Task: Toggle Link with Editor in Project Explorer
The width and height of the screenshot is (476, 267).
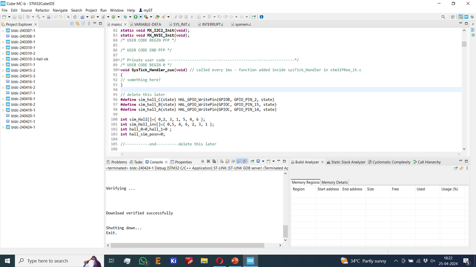Action: tap(78, 24)
